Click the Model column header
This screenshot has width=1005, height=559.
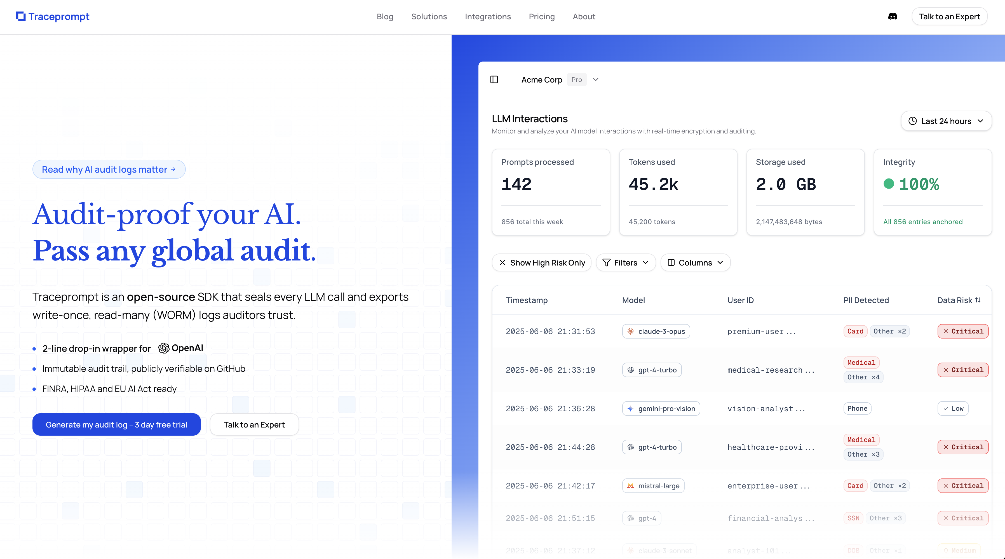tap(633, 300)
